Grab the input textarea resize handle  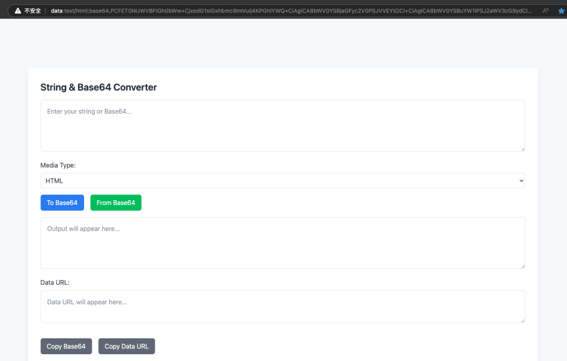(x=522, y=149)
